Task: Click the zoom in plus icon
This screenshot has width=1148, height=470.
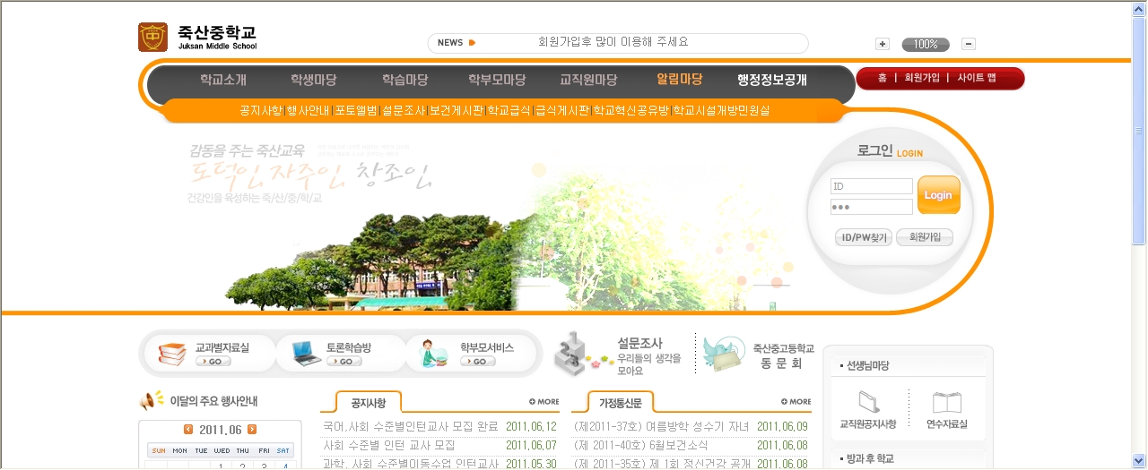Action: [x=883, y=44]
